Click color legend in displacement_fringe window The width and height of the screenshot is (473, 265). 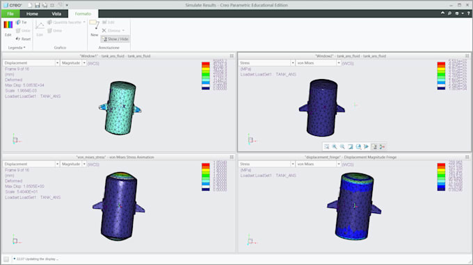pyautogui.click(x=441, y=177)
